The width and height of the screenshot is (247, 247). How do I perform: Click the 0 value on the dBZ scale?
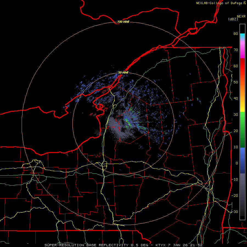(237, 163)
